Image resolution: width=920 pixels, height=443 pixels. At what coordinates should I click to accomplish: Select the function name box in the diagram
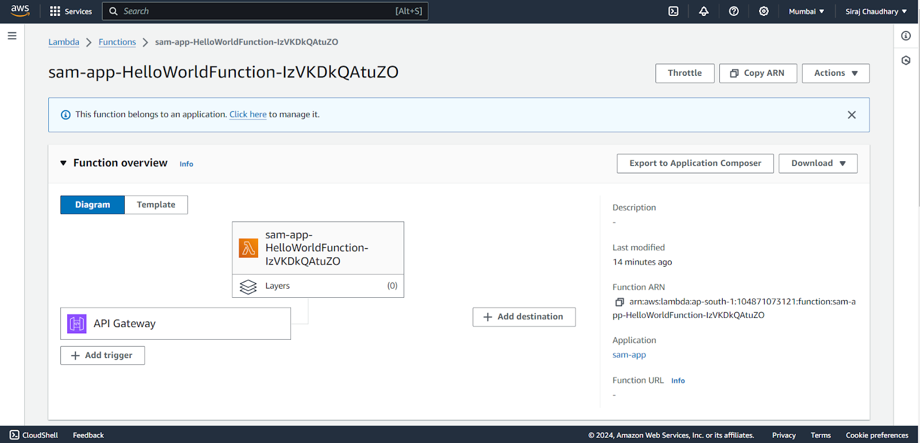318,248
